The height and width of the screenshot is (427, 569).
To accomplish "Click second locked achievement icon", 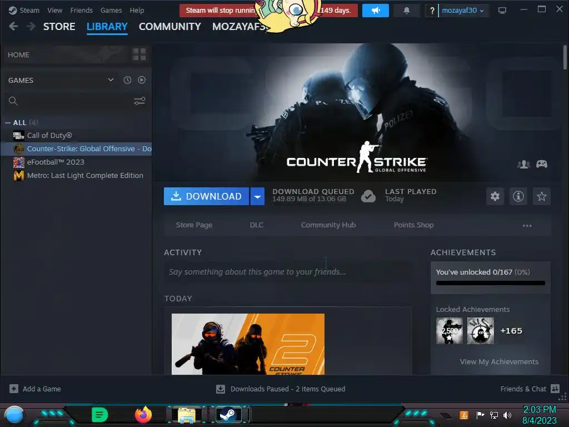I will click(x=481, y=331).
